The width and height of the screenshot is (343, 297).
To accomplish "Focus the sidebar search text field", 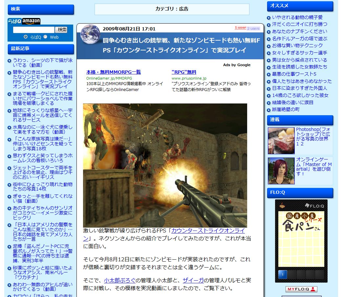I will tap(34, 30).
